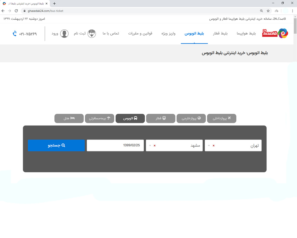The image size is (297, 238).
Task: Click the browser extension icon
Action: coord(277,11)
